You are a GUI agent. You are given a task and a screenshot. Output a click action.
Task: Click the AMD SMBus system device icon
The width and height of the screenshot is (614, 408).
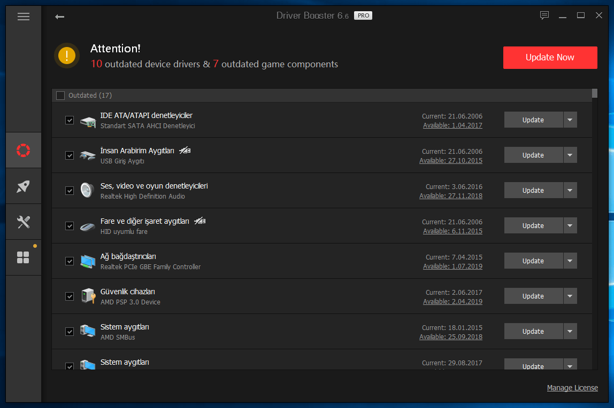click(x=88, y=331)
